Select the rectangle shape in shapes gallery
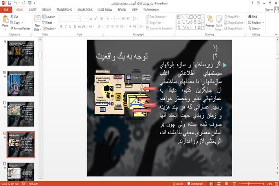279x186 pixels. [191, 17]
